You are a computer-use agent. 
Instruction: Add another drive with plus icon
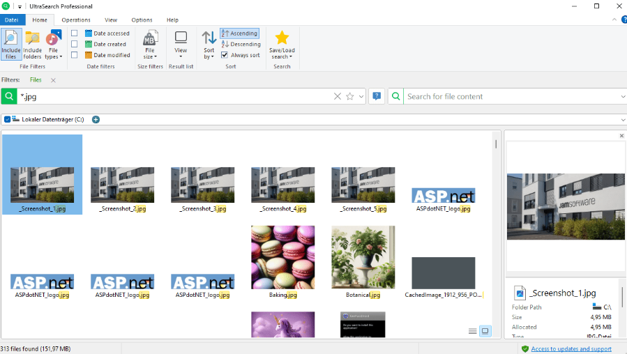[x=96, y=119]
